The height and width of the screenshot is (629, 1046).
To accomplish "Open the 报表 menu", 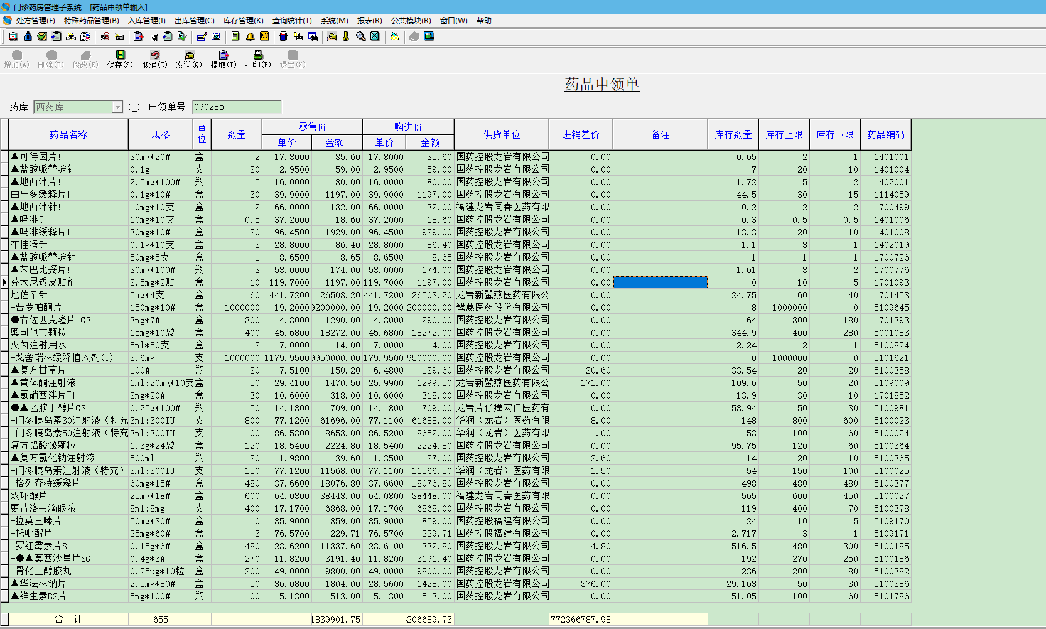I will (x=369, y=21).
